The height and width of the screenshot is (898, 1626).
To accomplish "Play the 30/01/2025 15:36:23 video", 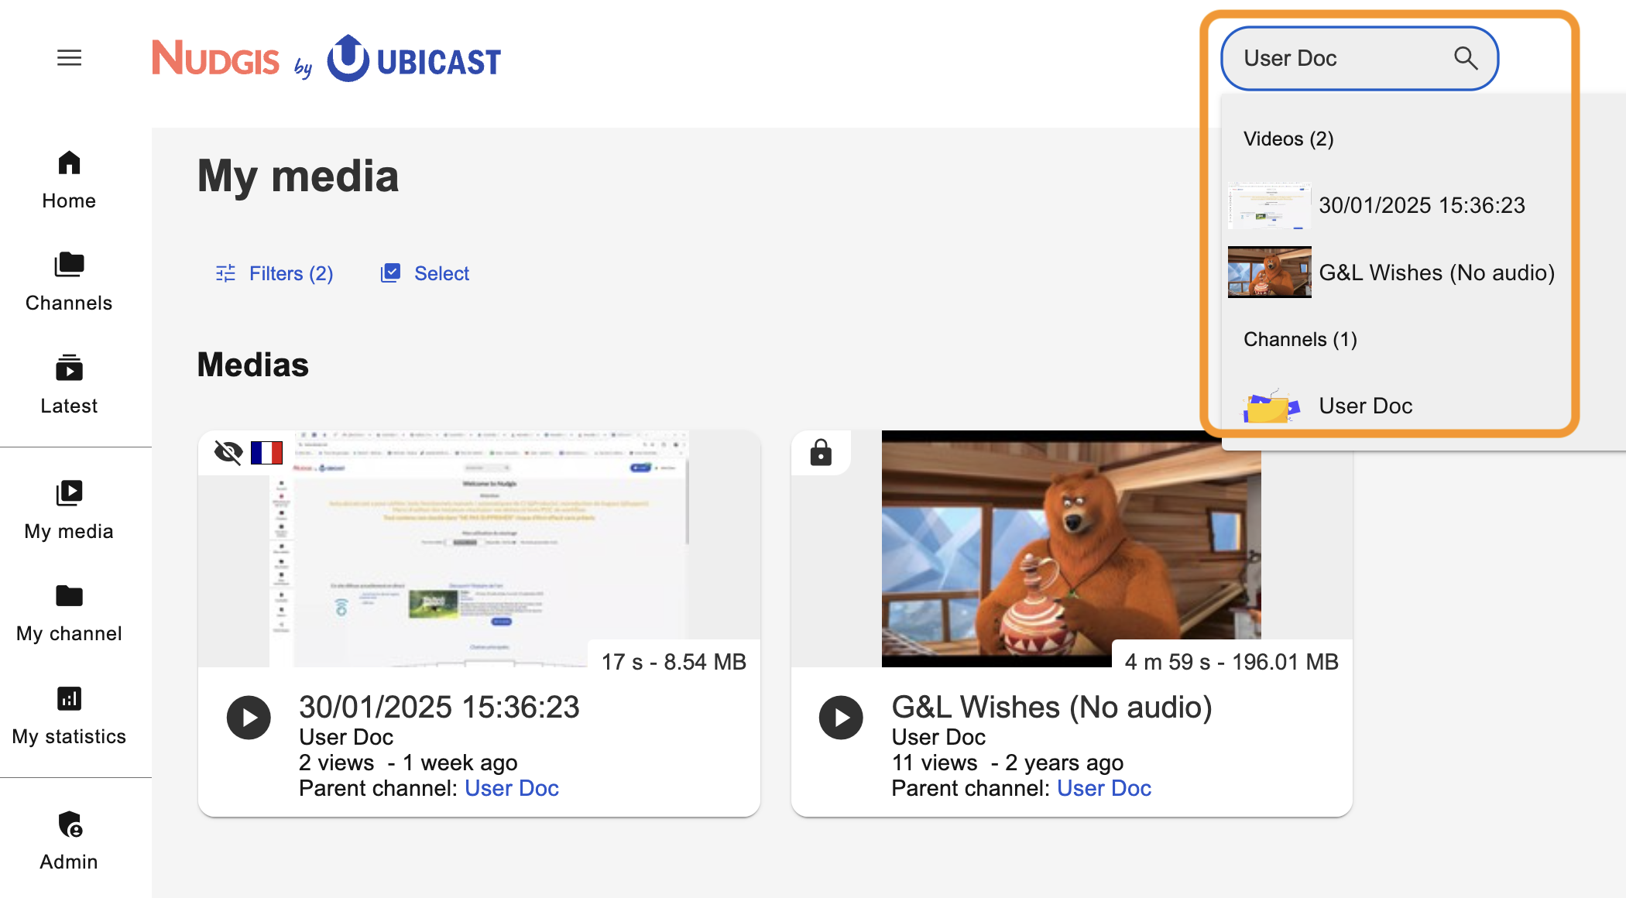I will point(249,718).
